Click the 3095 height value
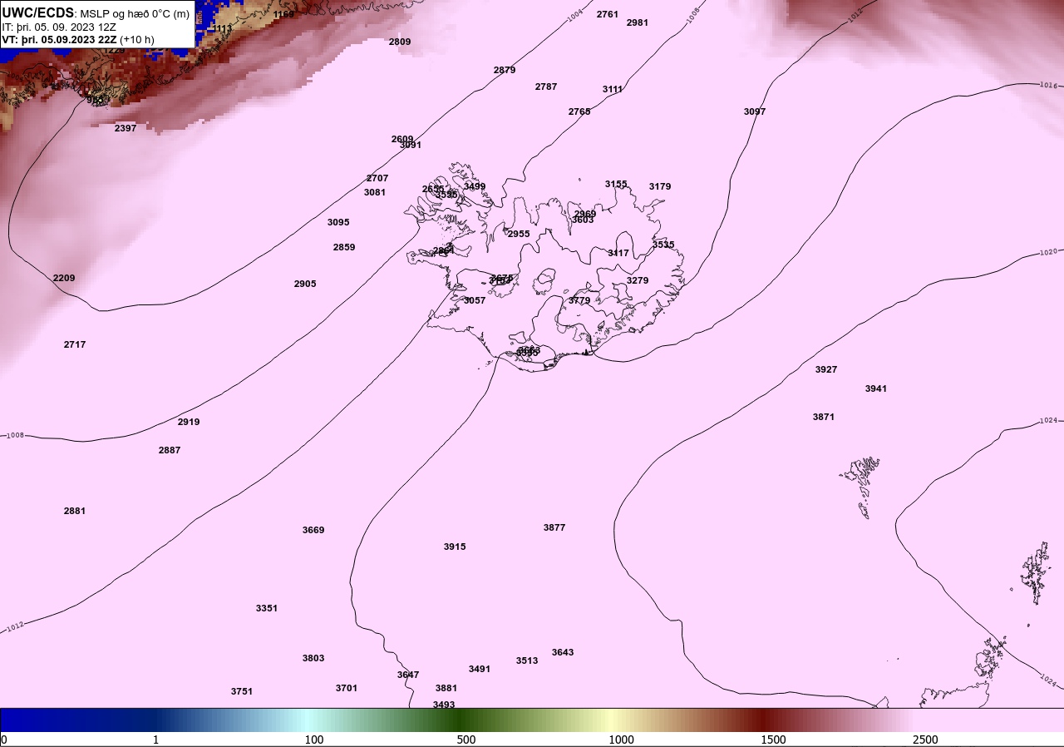Viewport: 1064px width, 747px height. [x=338, y=222]
